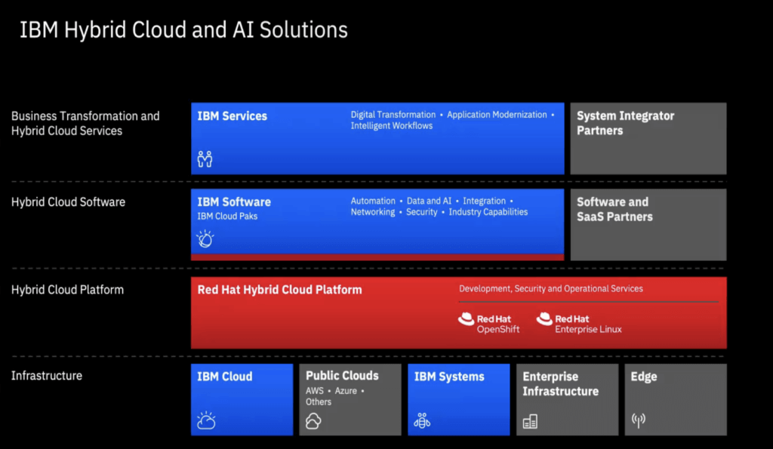This screenshot has width=773, height=449.
Task: Click Development, Security and Operational Services text
Action: (550, 289)
